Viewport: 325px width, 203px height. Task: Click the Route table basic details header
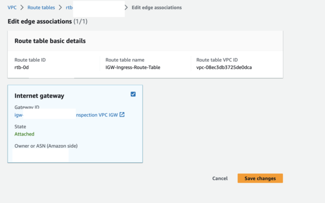click(x=50, y=41)
